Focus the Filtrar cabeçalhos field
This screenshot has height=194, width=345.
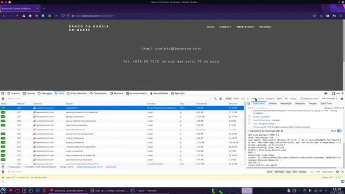pos(285,108)
